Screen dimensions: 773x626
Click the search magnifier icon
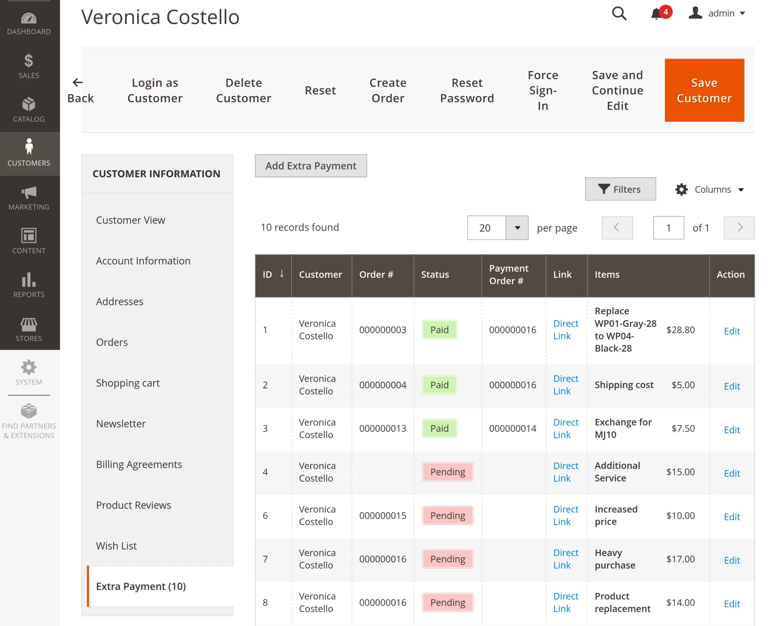point(619,14)
